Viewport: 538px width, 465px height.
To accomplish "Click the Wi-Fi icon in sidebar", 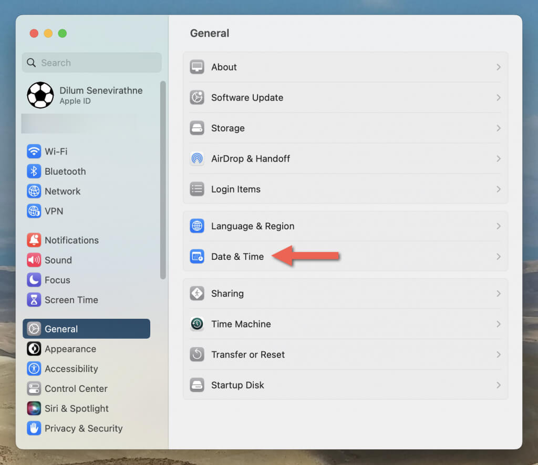I will [x=34, y=151].
